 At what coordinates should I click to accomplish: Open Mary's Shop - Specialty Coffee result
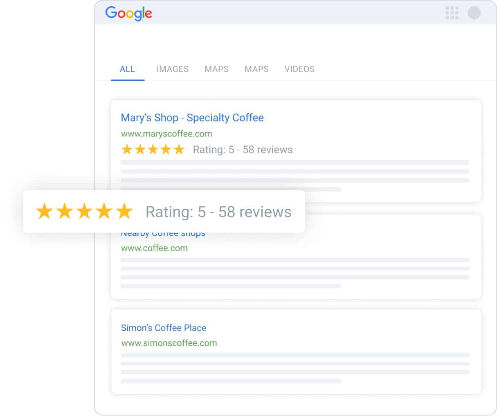point(192,118)
